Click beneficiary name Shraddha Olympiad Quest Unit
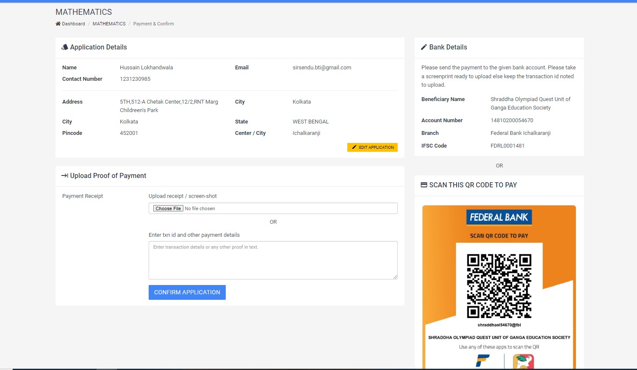The image size is (637, 370). 530,104
